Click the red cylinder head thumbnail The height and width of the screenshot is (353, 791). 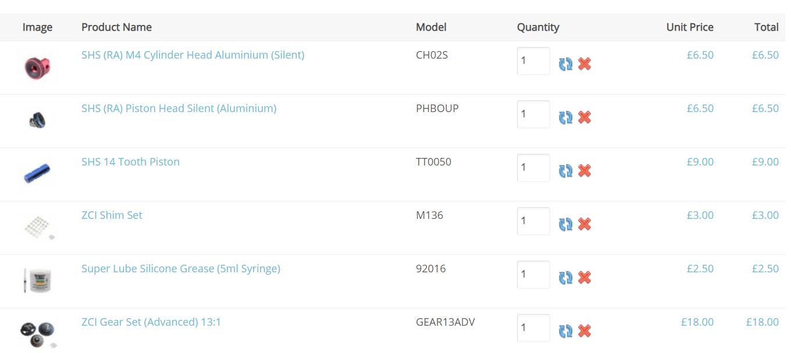click(37, 67)
